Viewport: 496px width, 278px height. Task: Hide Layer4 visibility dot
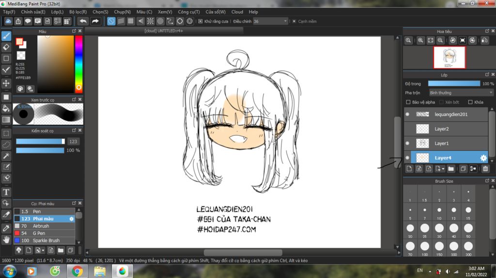(407, 158)
